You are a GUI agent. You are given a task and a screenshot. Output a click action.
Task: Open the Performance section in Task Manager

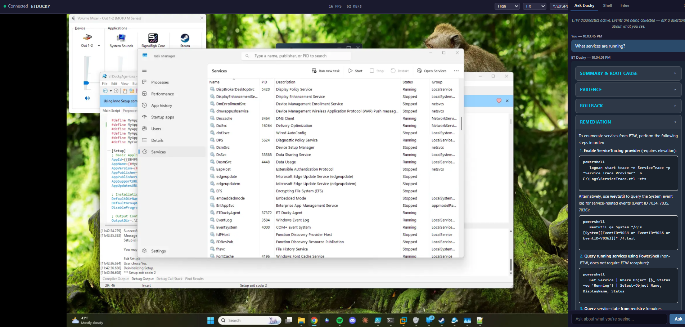click(x=162, y=94)
